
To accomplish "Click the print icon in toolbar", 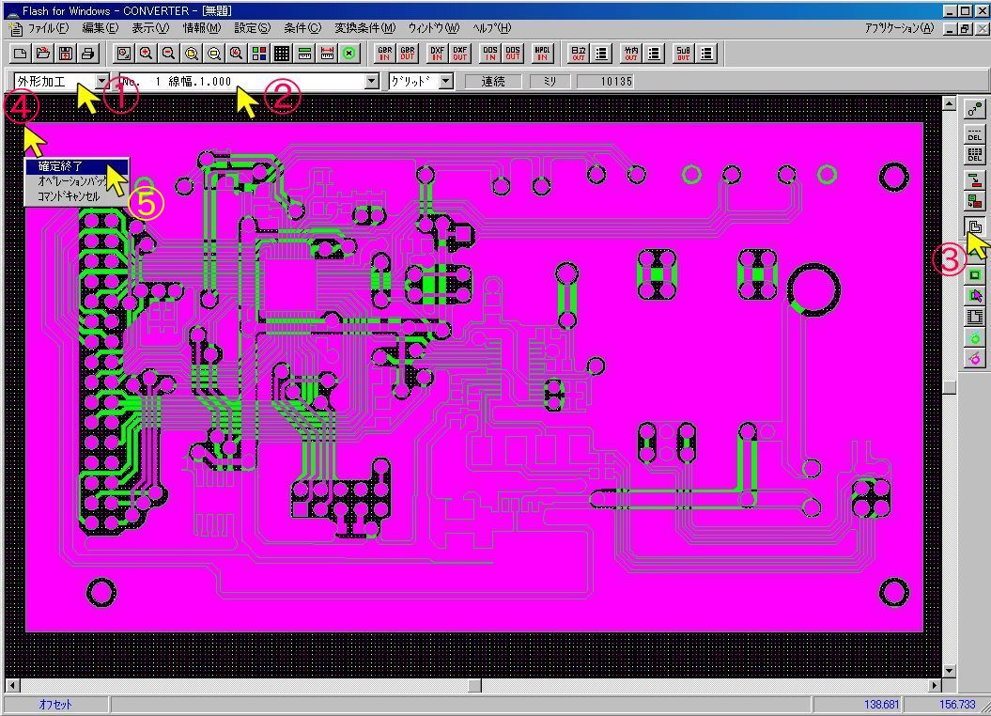I will 88,54.
